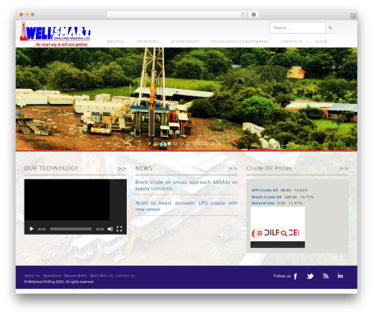This screenshot has width=373, height=316.
Task: Click browser download indicator icon
Action: tap(254, 14)
